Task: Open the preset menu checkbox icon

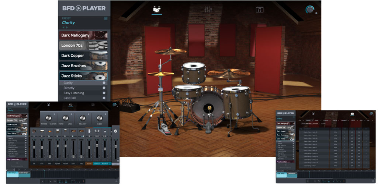Action: pyautogui.click(x=105, y=18)
